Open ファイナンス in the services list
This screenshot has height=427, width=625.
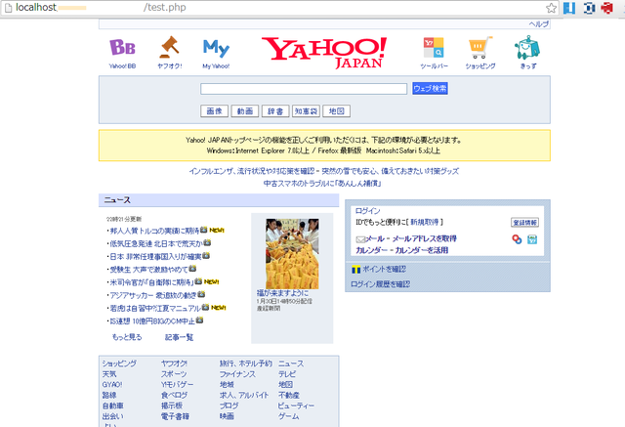237,374
